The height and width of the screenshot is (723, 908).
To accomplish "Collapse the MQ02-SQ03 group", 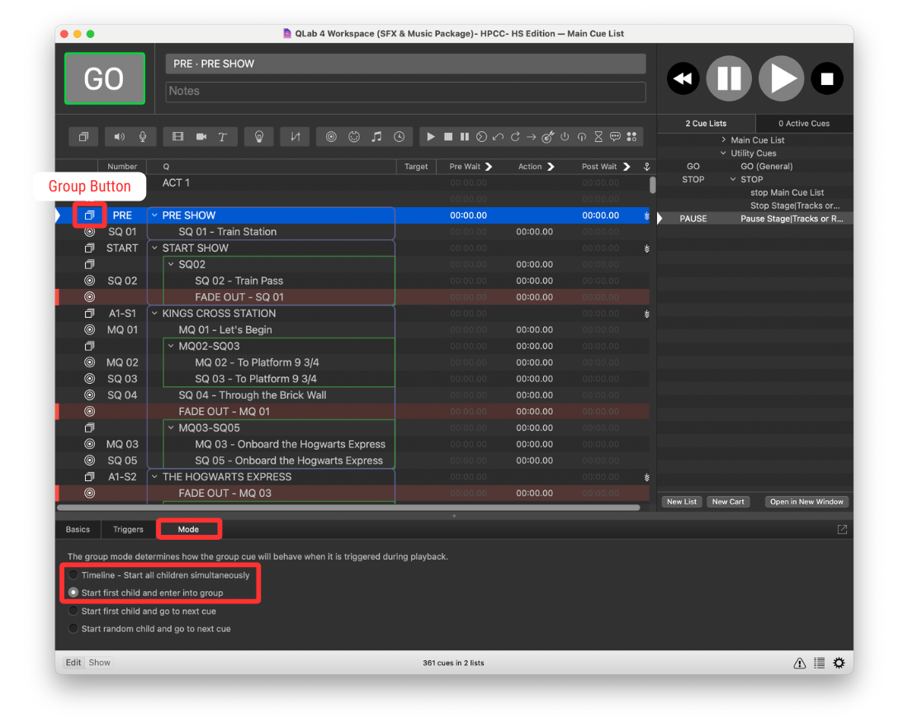I will coord(172,346).
